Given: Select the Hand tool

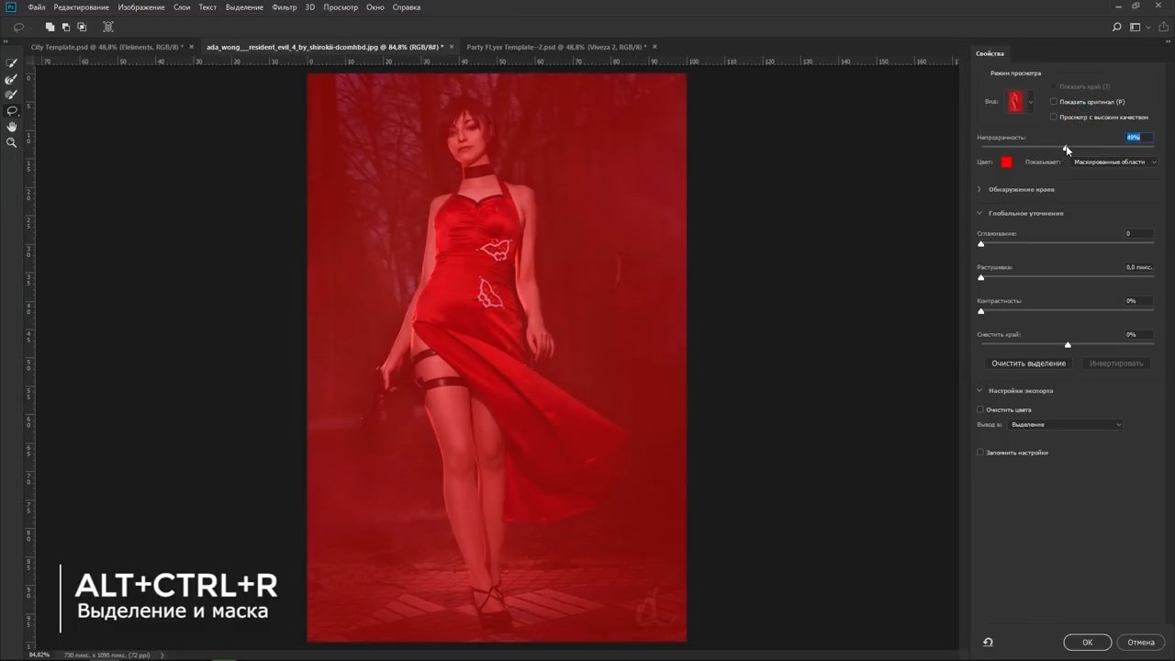Looking at the screenshot, I should tap(12, 127).
